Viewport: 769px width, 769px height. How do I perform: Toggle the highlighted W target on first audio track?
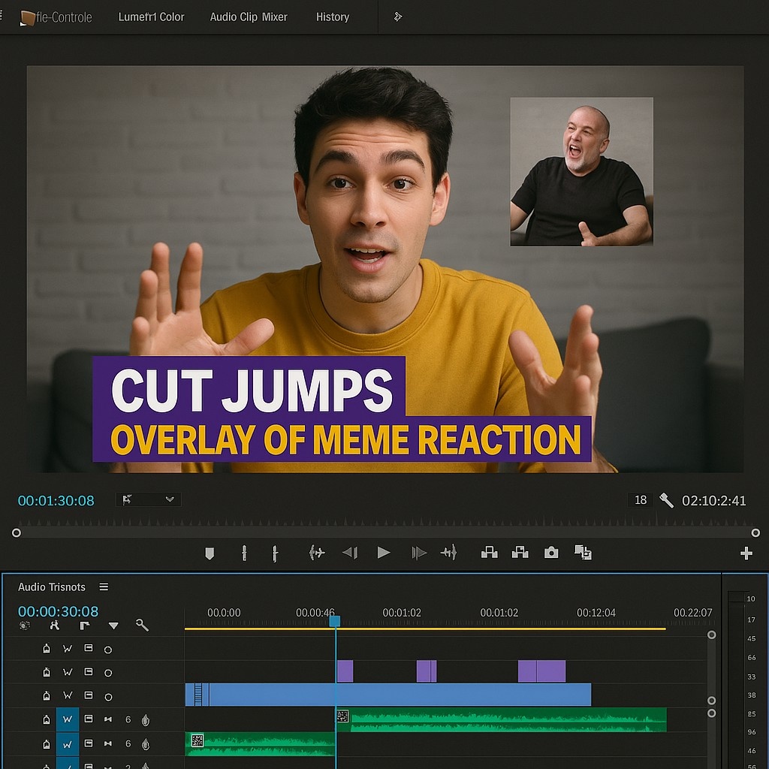68,719
